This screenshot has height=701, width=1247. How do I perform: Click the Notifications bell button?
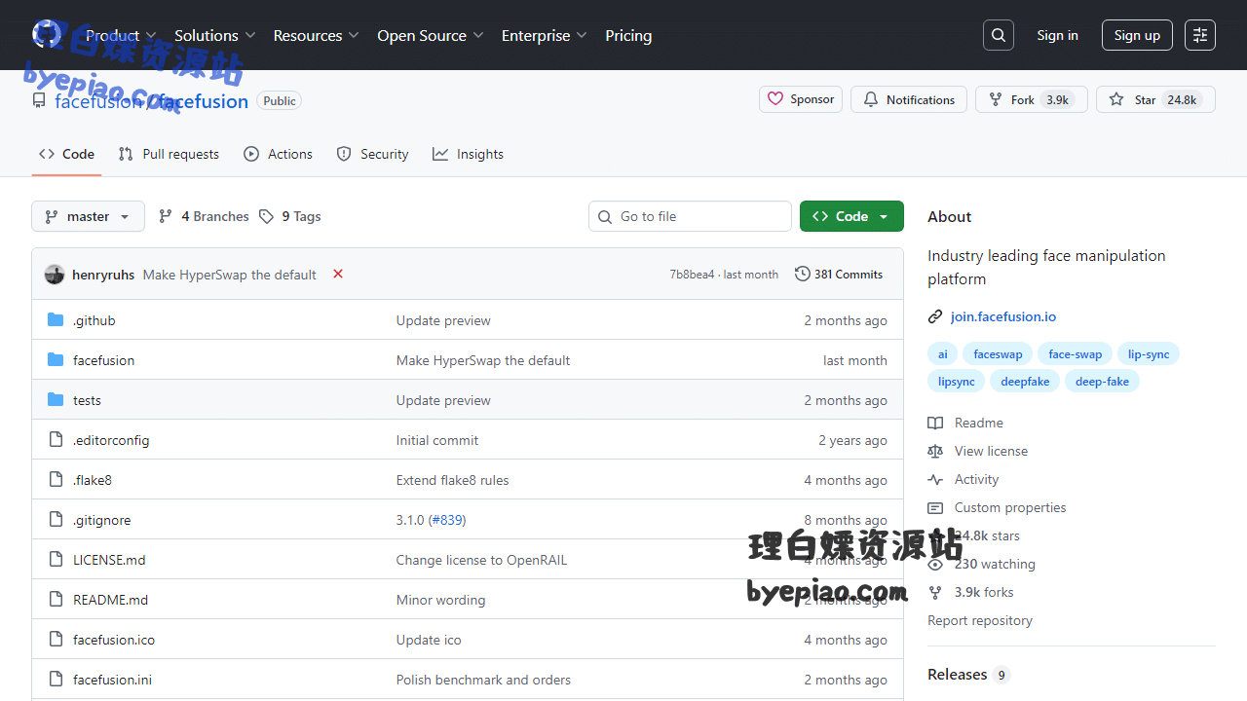909,99
